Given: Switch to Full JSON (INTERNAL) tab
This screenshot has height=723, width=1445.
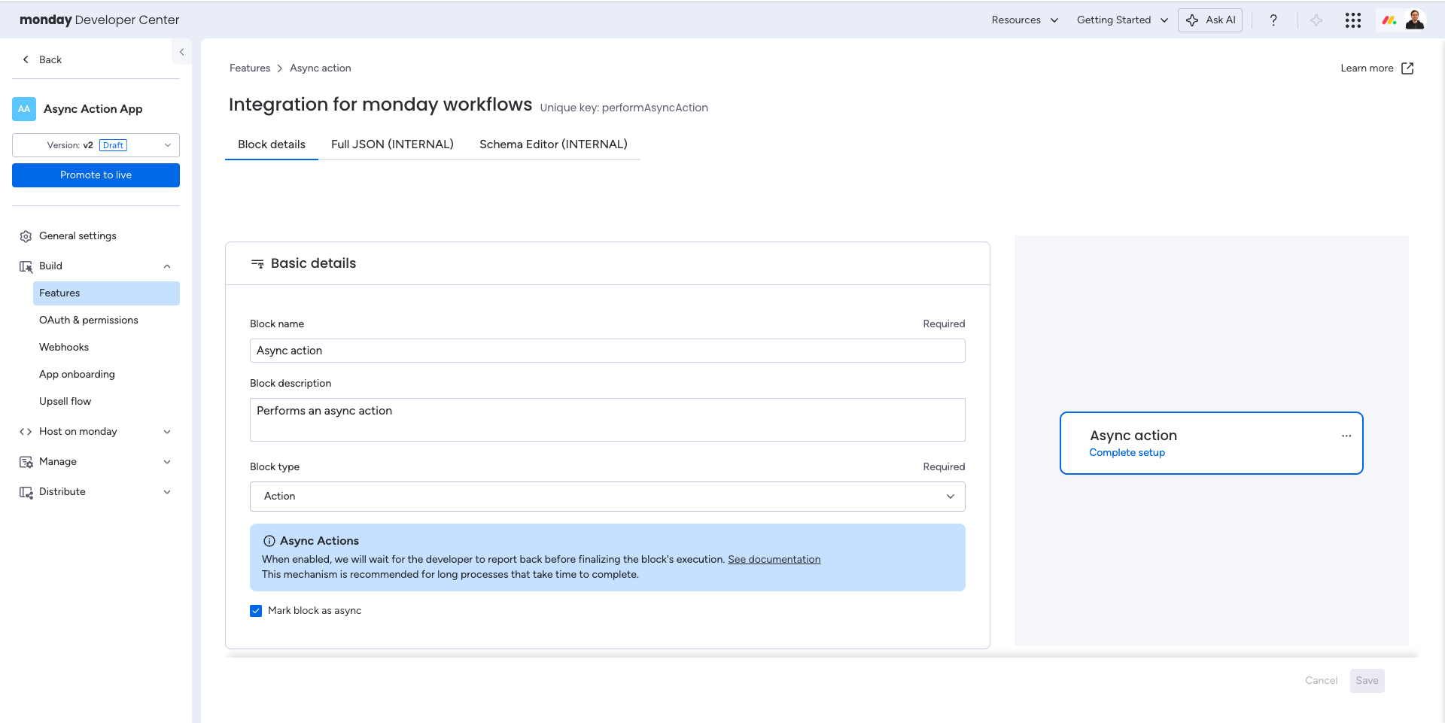Looking at the screenshot, I should point(392,144).
